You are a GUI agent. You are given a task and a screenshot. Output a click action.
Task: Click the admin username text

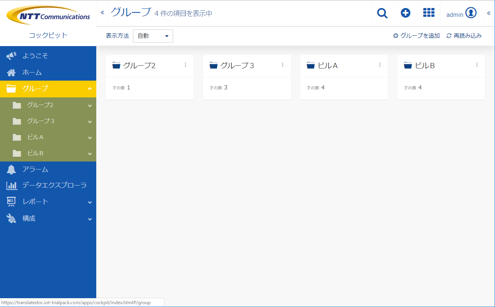pos(455,14)
